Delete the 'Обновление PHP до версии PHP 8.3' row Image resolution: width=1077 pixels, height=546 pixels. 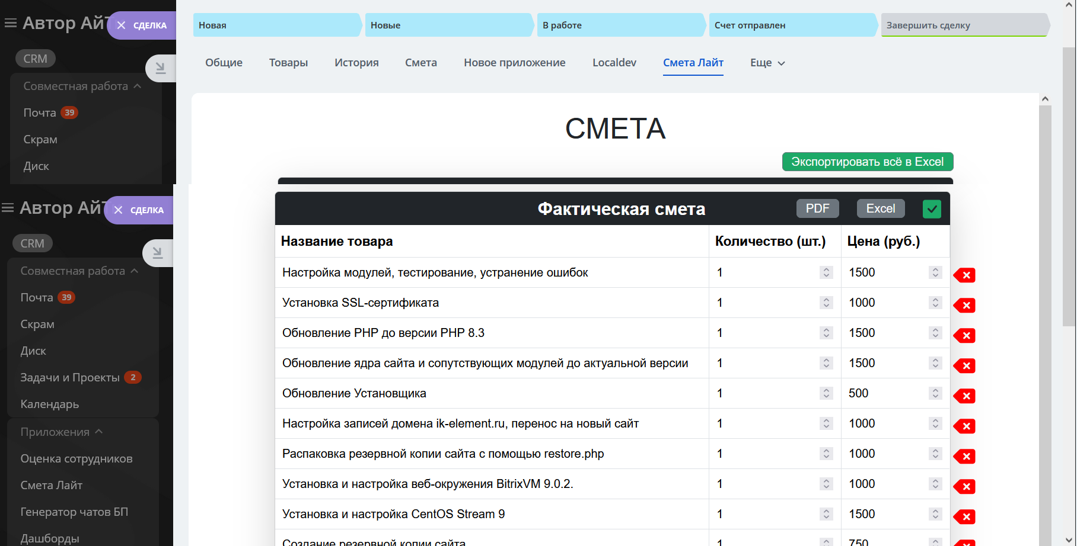tap(965, 335)
